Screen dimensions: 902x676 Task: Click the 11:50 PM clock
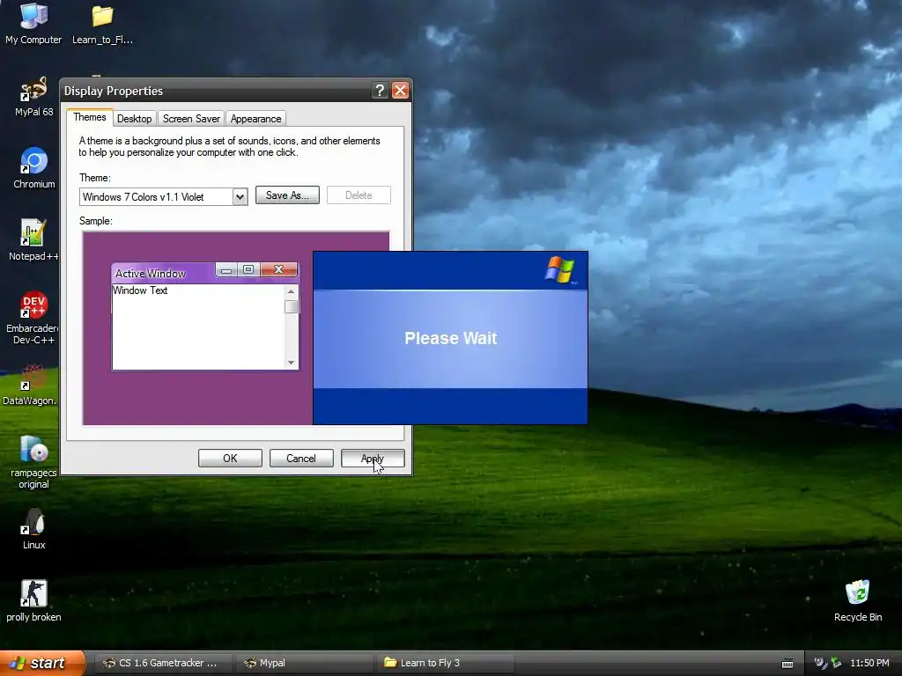point(869,663)
